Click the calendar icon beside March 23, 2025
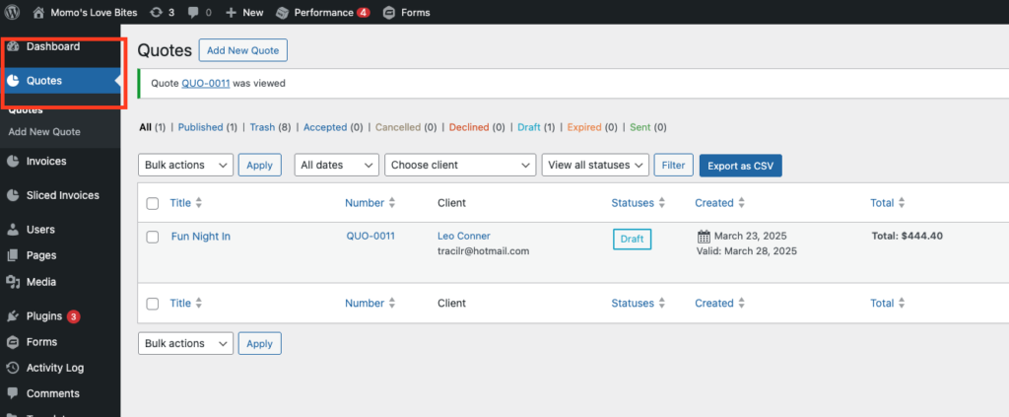The height and width of the screenshot is (417, 1009). coord(704,237)
